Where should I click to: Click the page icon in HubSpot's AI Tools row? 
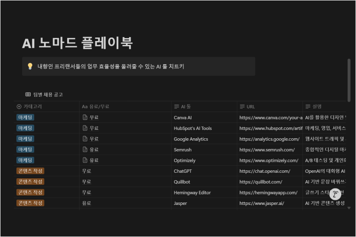tap(85, 128)
